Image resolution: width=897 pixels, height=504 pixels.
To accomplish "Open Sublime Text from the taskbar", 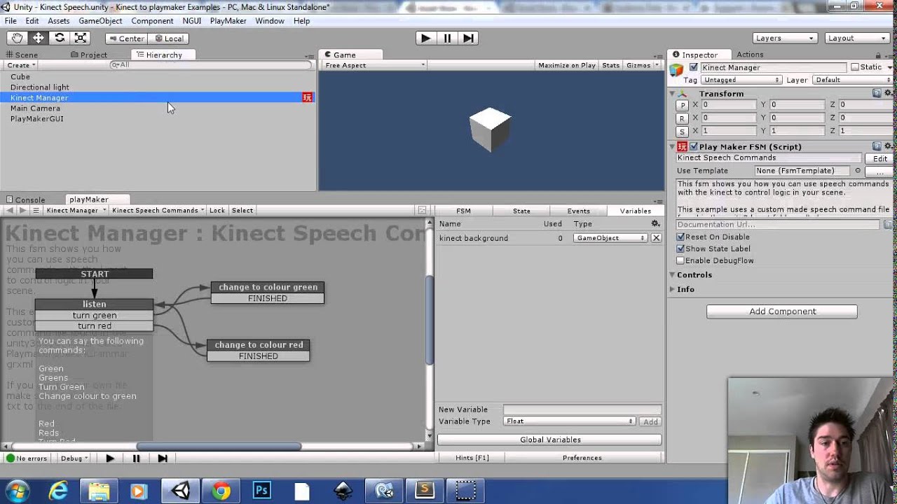I will (425, 491).
